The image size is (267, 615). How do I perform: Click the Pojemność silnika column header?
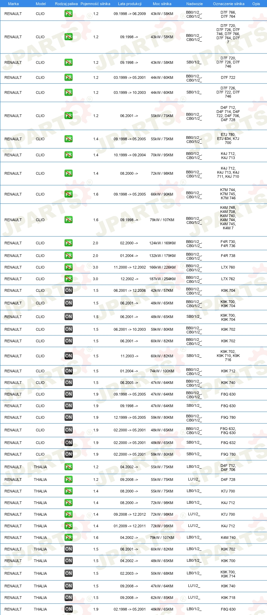(x=95, y=4)
